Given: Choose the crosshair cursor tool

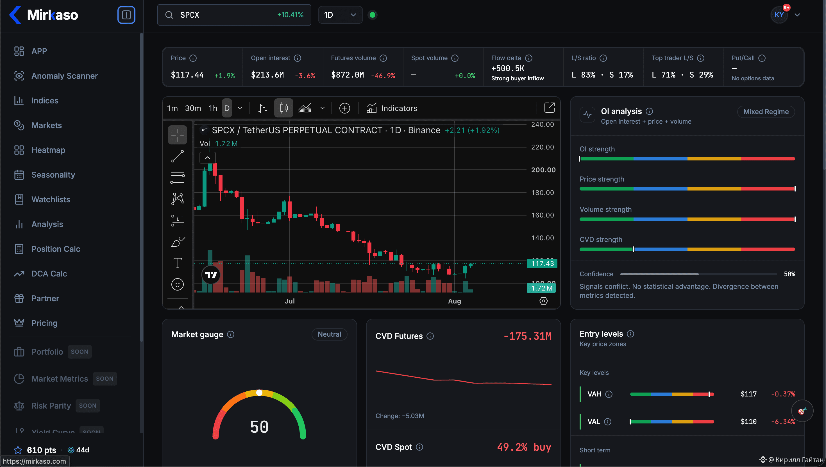Looking at the screenshot, I should coord(177,135).
